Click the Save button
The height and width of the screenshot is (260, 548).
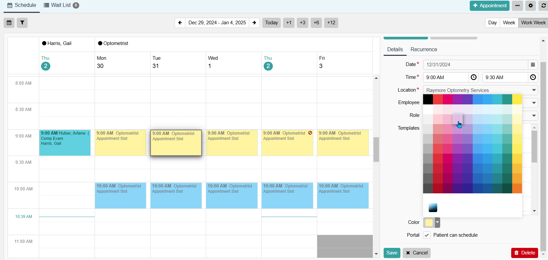pyautogui.click(x=392, y=253)
